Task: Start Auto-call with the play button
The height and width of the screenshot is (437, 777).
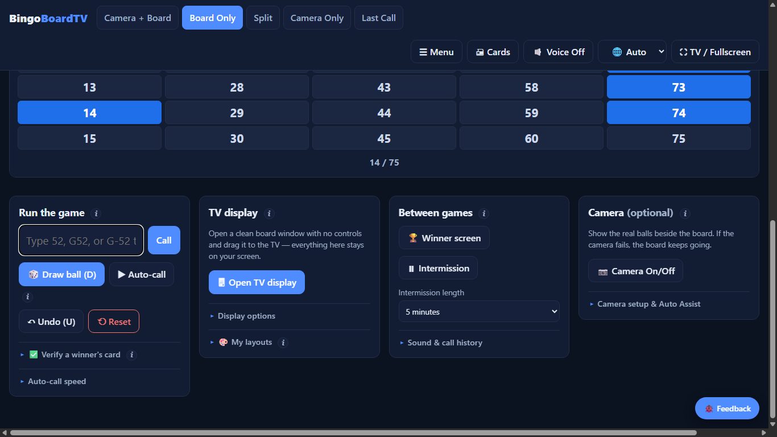Action: pyautogui.click(x=142, y=274)
